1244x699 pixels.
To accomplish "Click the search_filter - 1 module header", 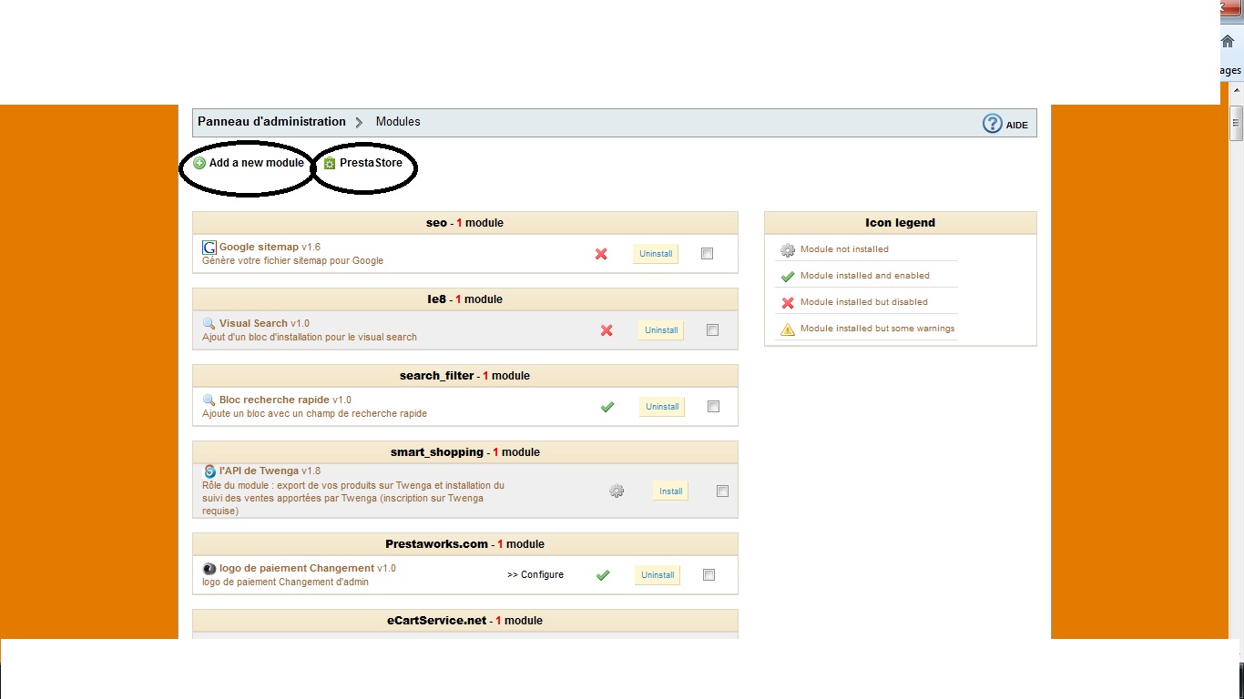I will click(465, 376).
